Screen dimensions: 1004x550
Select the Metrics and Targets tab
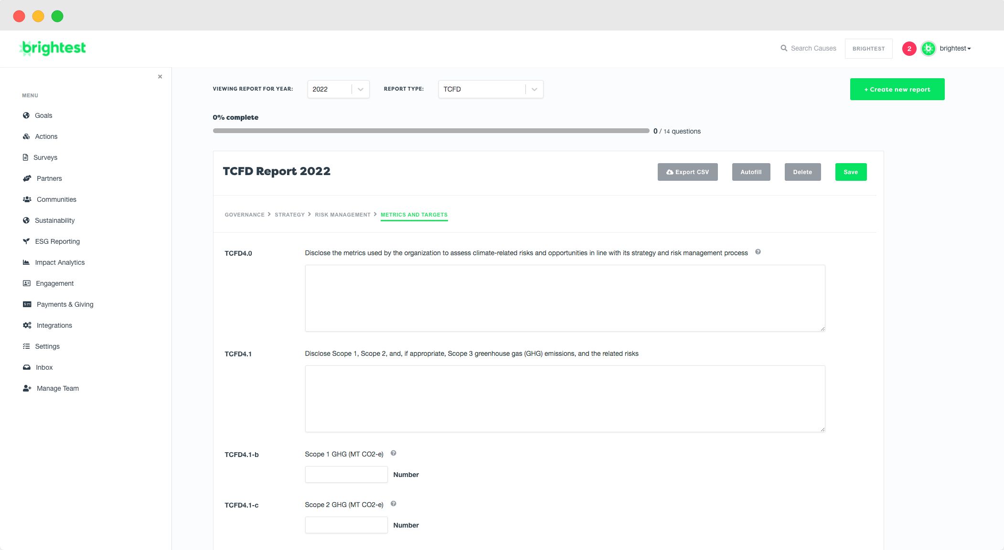coord(414,215)
